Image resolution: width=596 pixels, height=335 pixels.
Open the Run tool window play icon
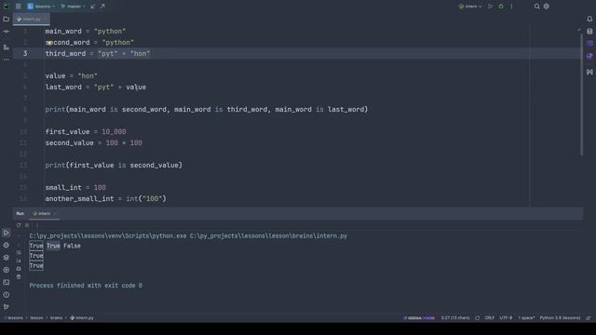point(7,233)
